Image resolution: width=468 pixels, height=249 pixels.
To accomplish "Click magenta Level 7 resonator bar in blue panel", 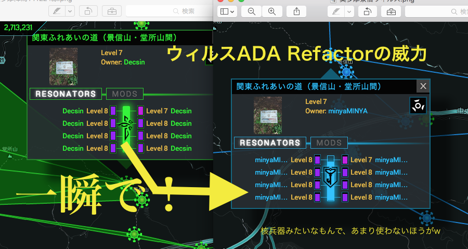I will click(x=345, y=160).
